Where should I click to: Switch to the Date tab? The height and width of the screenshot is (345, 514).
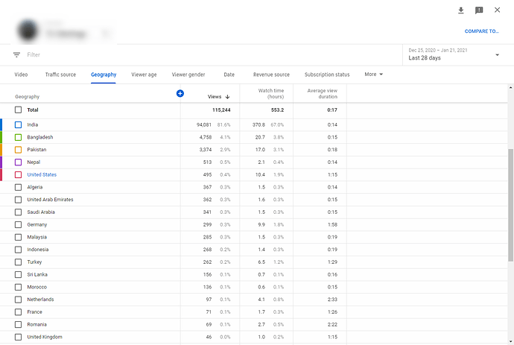click(x=229, y=75)
